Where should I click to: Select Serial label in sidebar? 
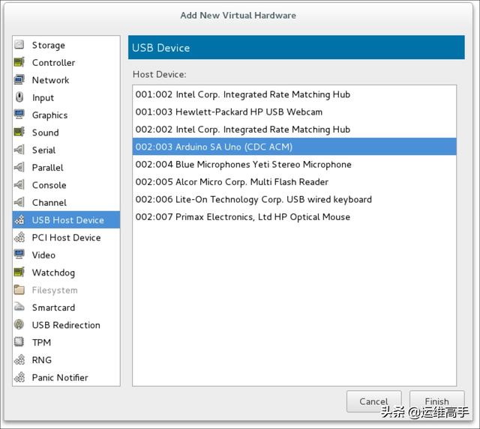point(43,150)
